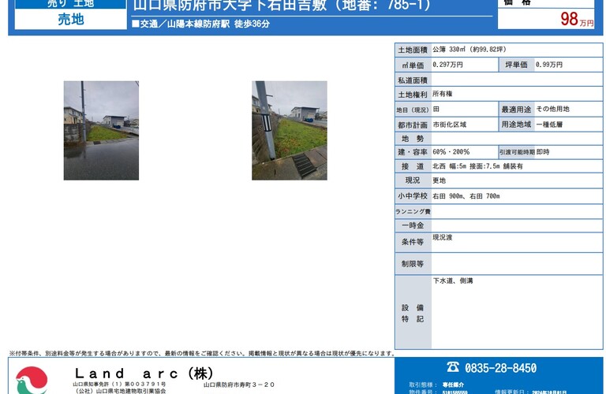Click the 私道面積 header cell
This screenshot has width=606, height=394.
(413, 80)
